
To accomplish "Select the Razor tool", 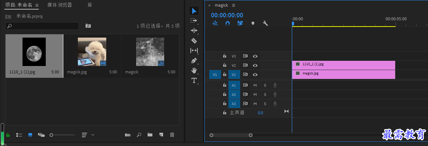I will click(194, 41).
